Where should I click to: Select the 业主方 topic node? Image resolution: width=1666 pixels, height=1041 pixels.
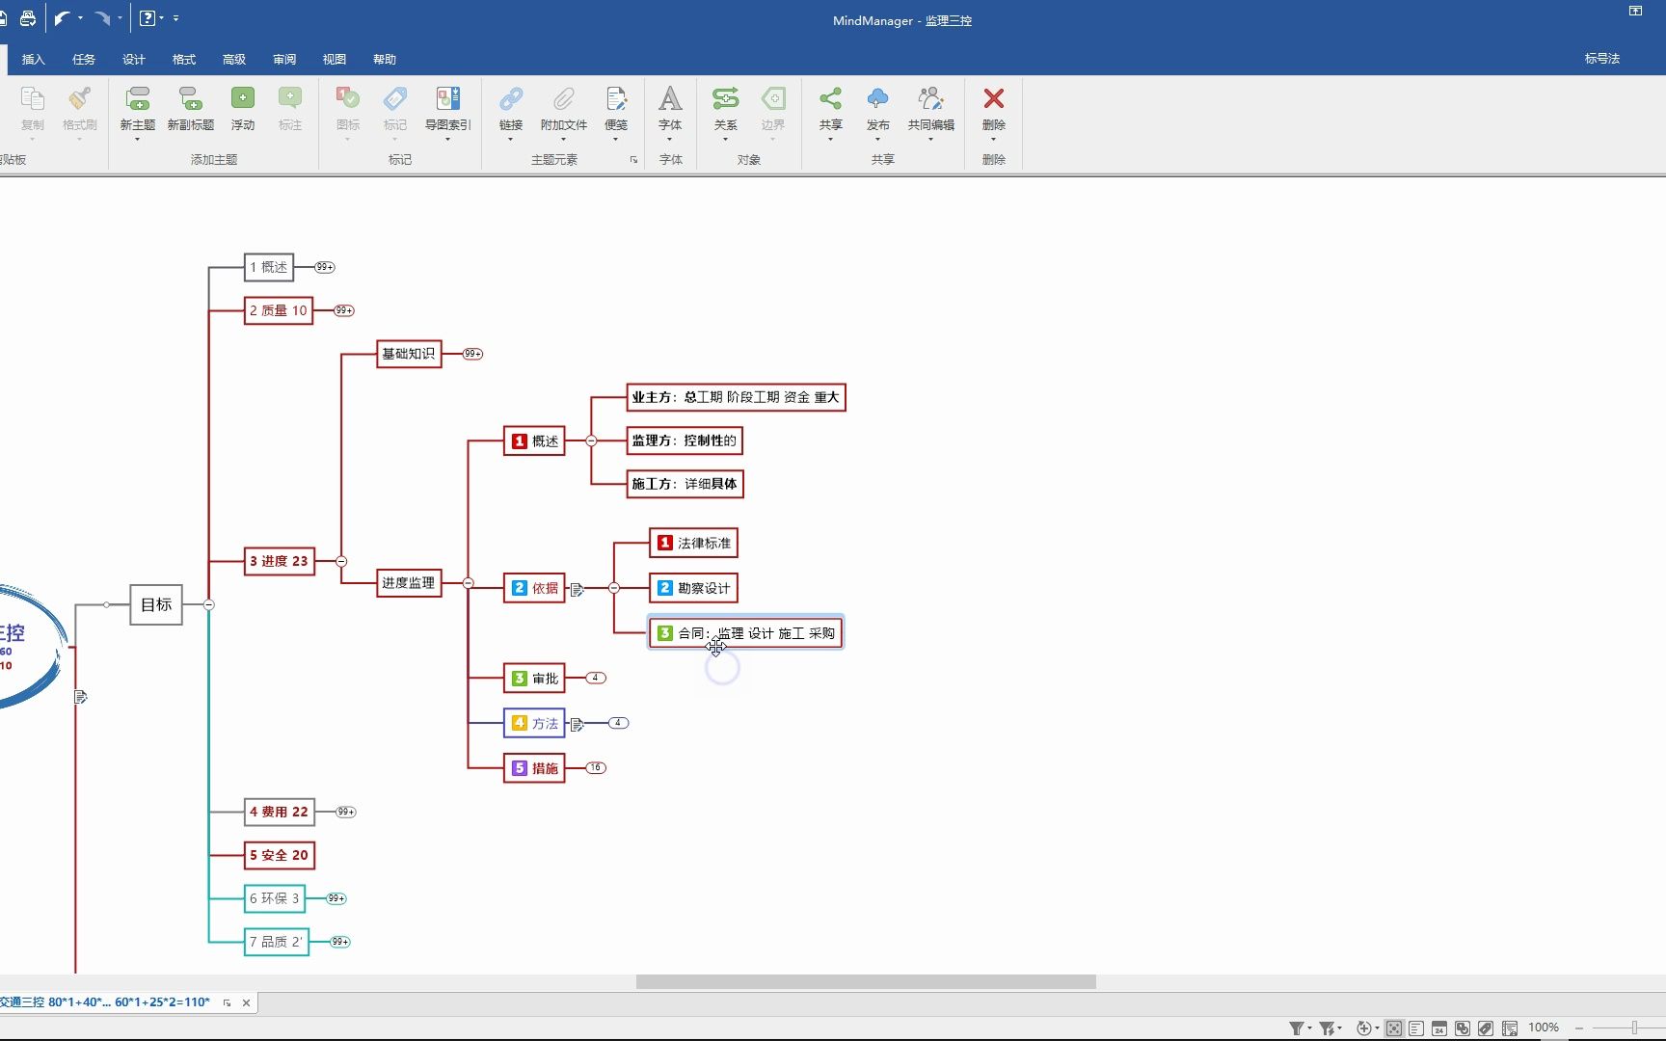coord(736,397)
